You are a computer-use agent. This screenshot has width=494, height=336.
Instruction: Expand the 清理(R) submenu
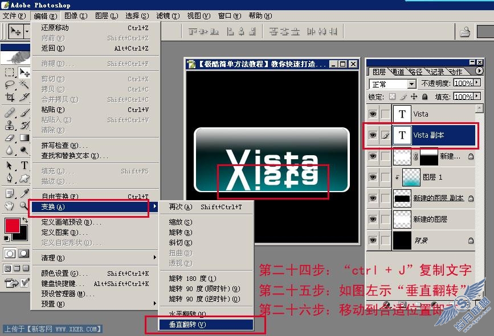pos(96,258)
